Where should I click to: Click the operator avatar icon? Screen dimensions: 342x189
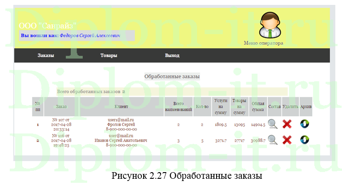point(270,25)
